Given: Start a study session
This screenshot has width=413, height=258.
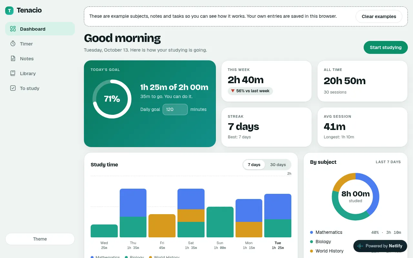Looking at the screenshot, I should [x=386, y=47].
